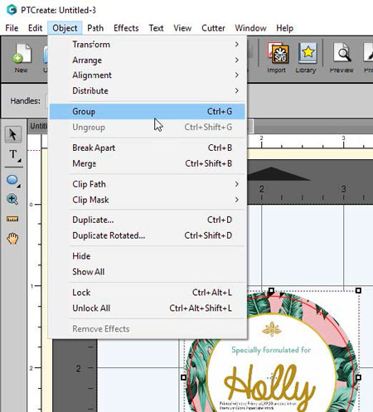
Task: Open the Help menu
Action: coord(284,28)
